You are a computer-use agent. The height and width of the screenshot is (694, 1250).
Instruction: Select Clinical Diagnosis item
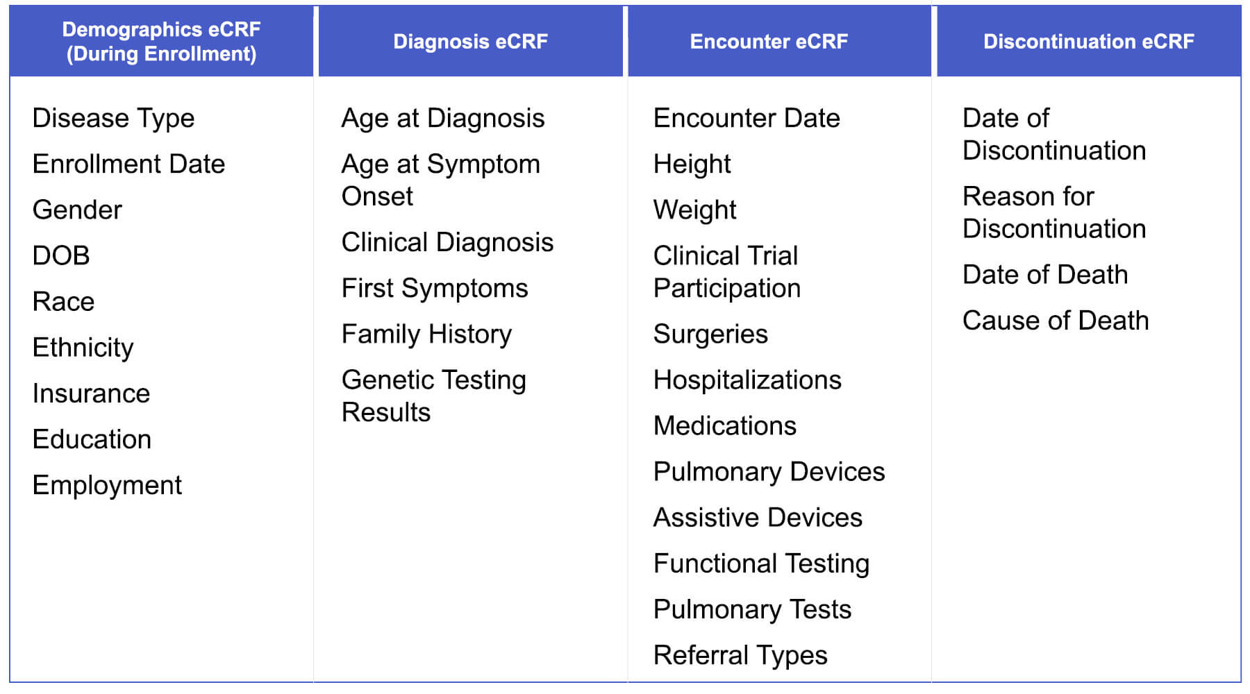[447, 243]
